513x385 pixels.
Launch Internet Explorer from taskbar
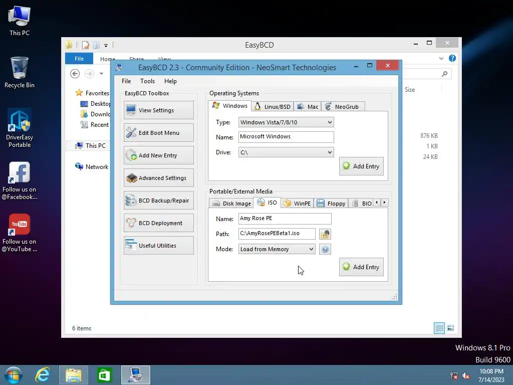pos(43,375)
